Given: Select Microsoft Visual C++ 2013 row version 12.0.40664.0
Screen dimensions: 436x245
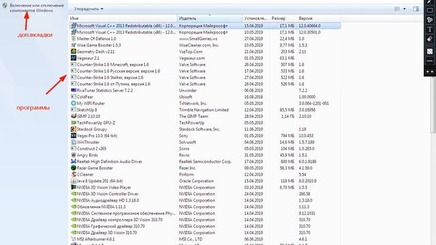Looking at the screenshot, I should click(204, 26).
